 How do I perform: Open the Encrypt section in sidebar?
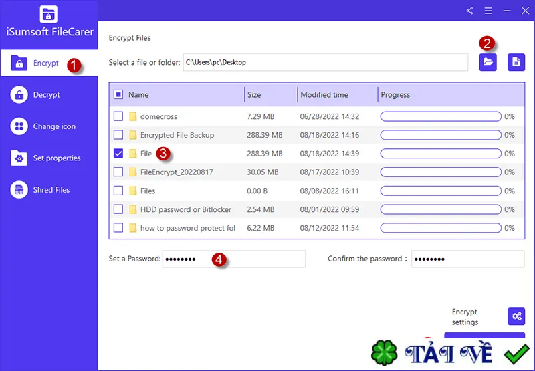(x=49, y=63)
